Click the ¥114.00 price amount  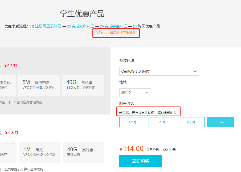click(x=133, y=149)
